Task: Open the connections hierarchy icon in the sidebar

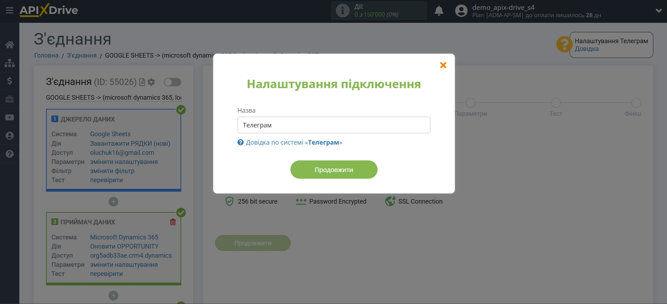Action: 9,63
